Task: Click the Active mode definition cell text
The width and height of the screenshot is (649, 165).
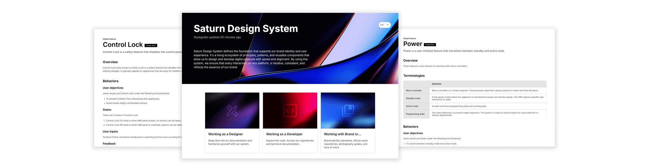Action: click(x=459, y=106)
